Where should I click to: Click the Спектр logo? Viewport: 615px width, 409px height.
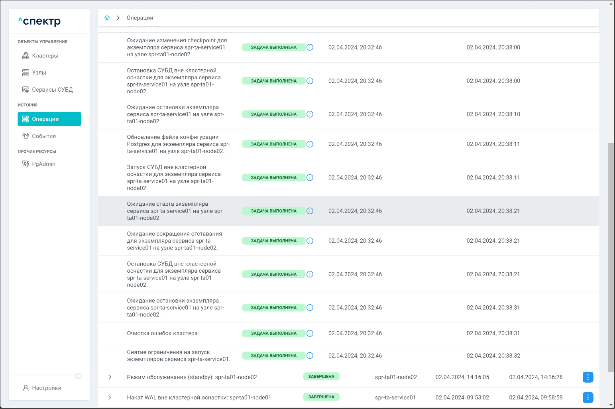tap(40, 21)
